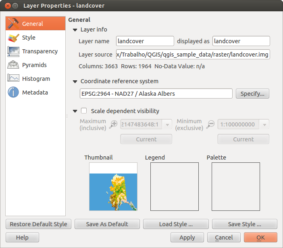Open the Minimum scale dropdown
Image resolution: width=283 pixels, height=248 pixels.
[264, 125]
